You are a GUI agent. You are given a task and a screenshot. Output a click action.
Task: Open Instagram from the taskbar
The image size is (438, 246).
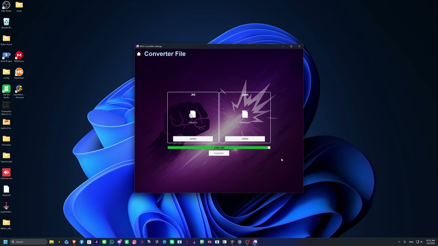click(134, 242)
